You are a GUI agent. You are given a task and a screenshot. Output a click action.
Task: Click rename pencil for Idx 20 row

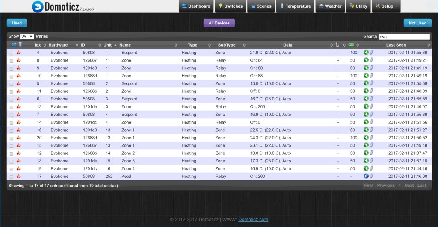coord(372,137)
